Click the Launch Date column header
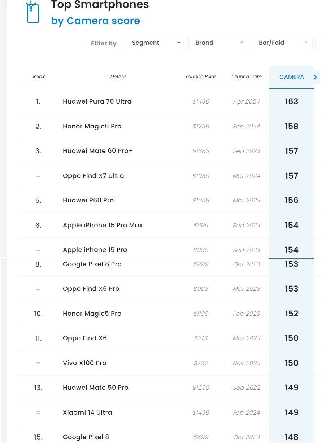Image resolution: width=322 pixels, height=446 pixels. click(x=246, y=76)
